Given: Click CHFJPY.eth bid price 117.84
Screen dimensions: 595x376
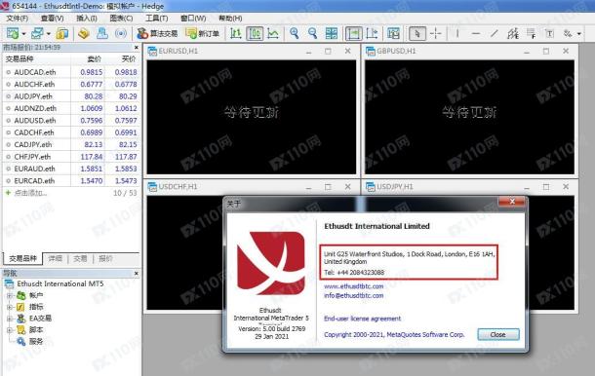Looking at the screenshot, I should click(x=92, y=157).
